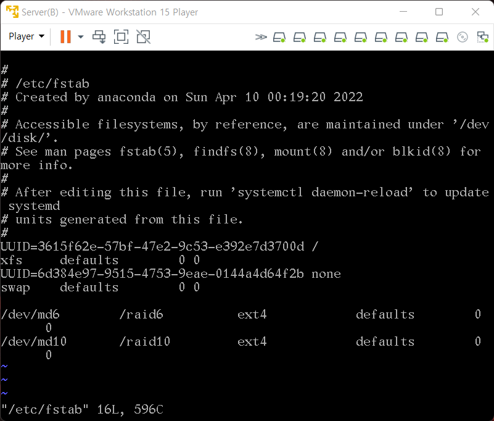
Task: Click the '/dev/md10' device text
Action: click(34, 341)
